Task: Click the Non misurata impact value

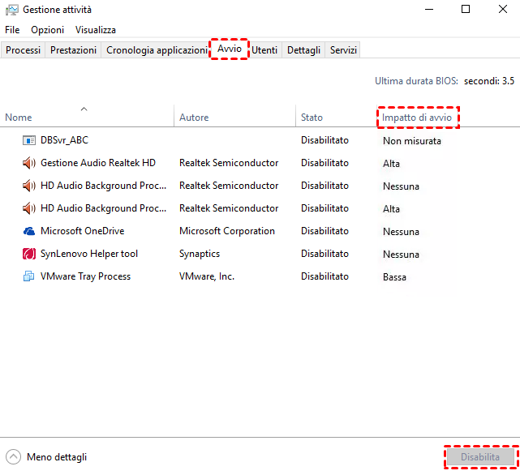Action: [x=412, y=141]
